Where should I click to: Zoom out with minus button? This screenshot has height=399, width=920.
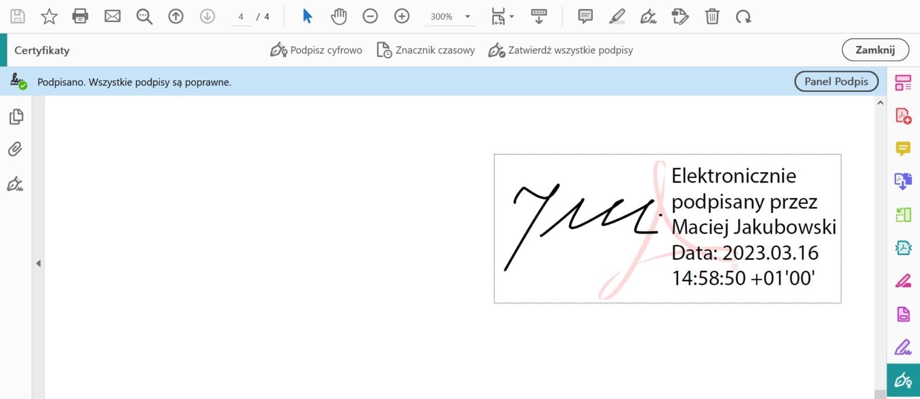[x=370, y=17]
